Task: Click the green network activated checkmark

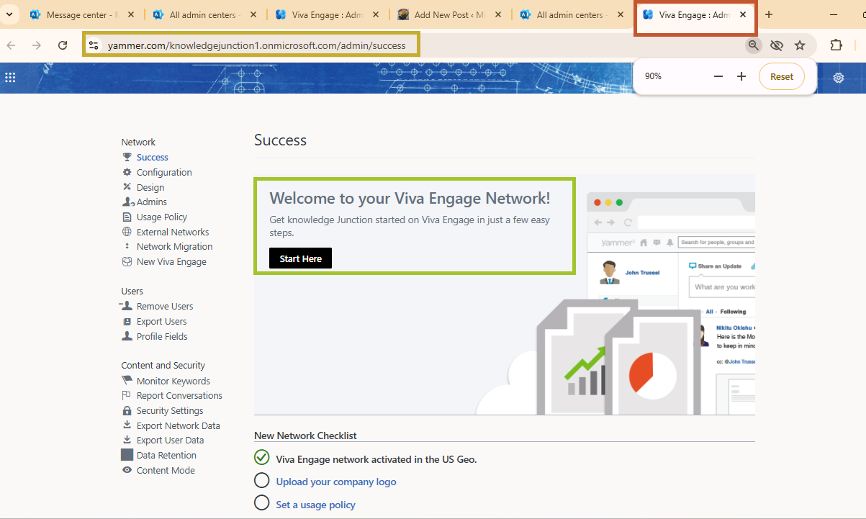Action: point(262,458)
